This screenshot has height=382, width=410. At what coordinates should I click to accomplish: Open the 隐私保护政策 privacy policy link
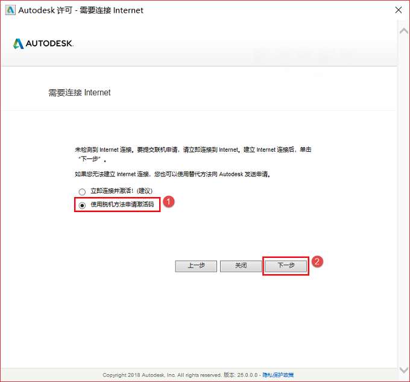click(x=278, y=375)
